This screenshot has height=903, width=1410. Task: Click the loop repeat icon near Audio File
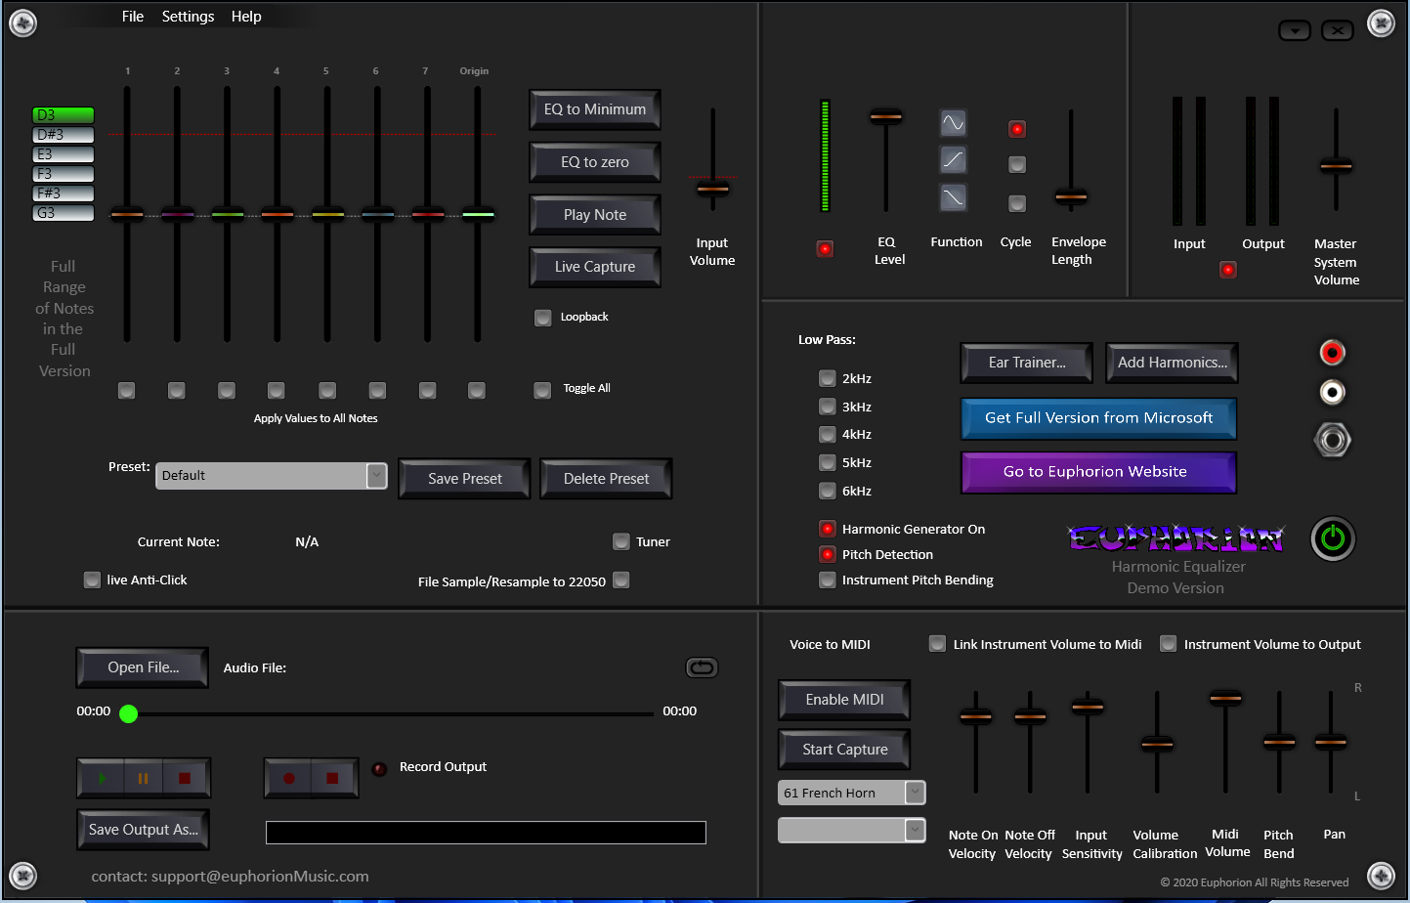click(702, 667)
